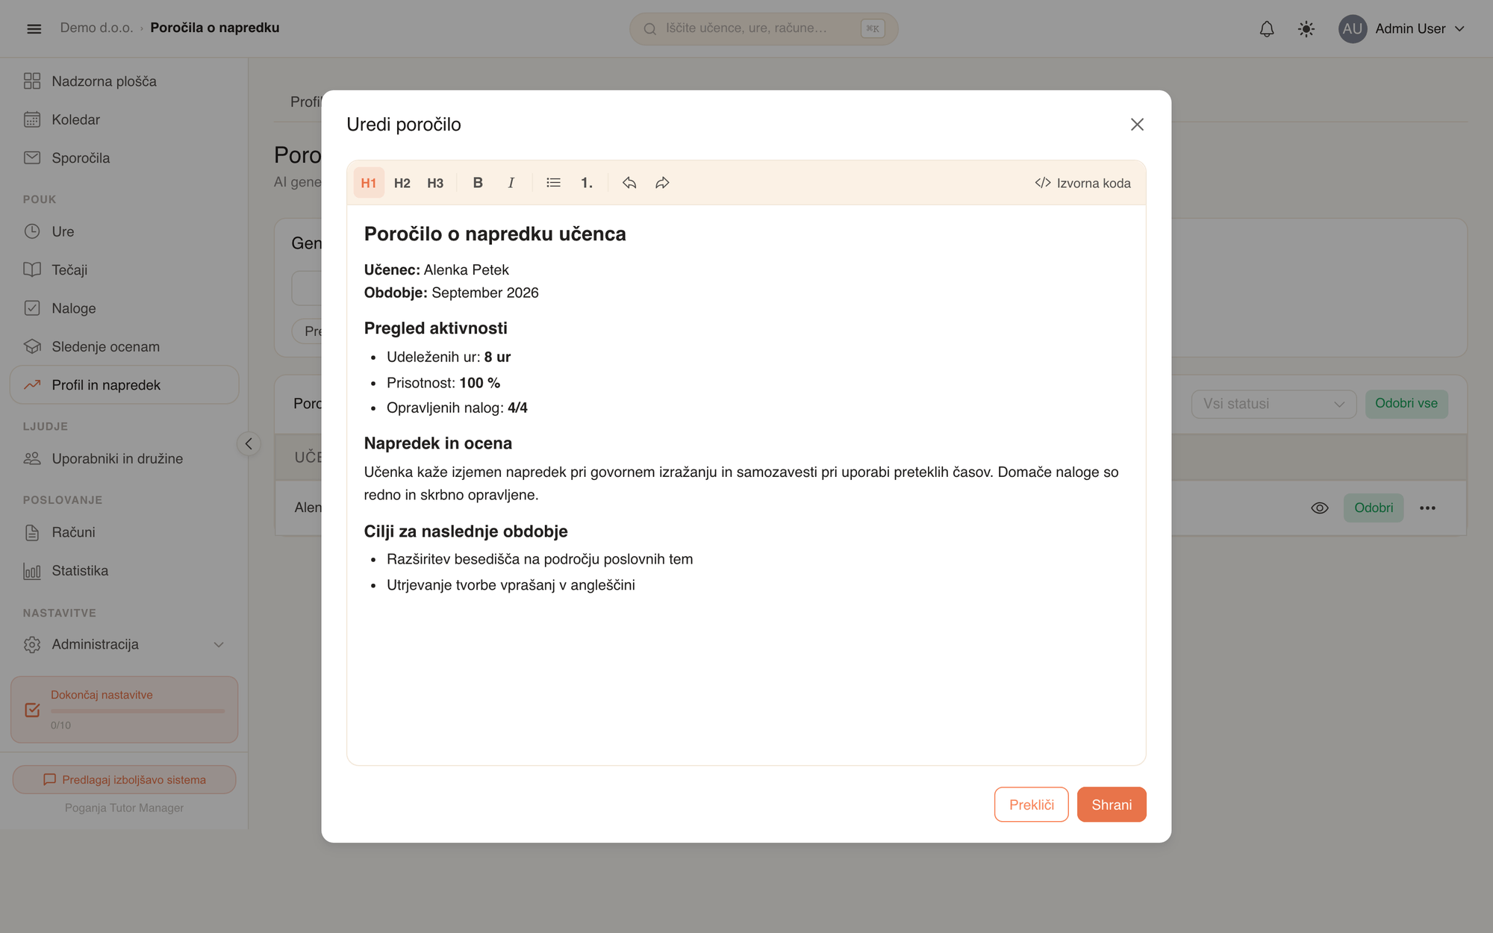Go to Ure in sidebar

point(124,231)
